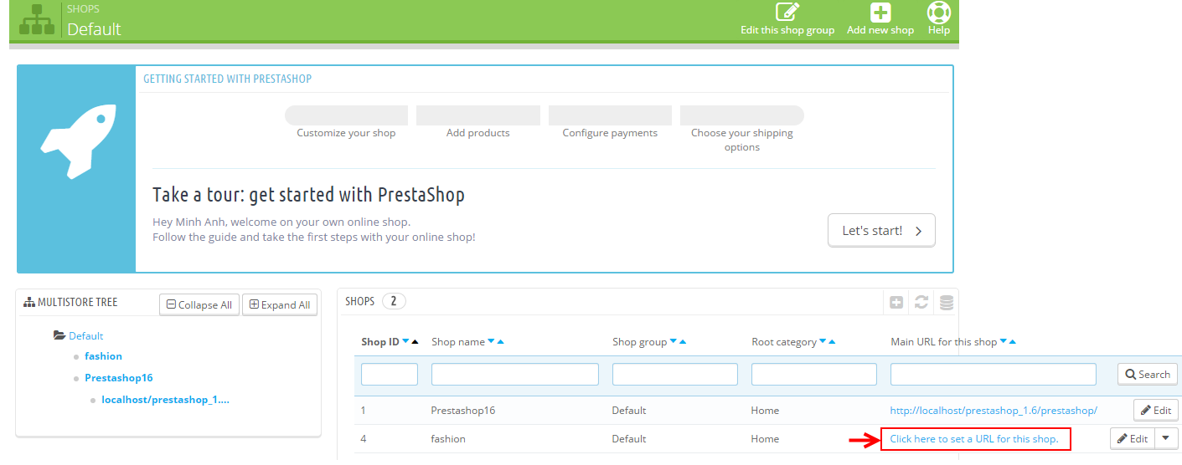Click the rocket icon in Getting Started

point(77,141)
